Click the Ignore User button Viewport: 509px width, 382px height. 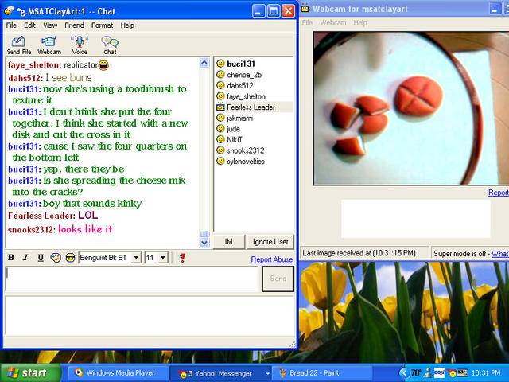click(270, 242)
